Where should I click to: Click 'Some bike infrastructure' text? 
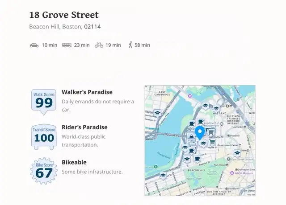click(x=92, y=172)
